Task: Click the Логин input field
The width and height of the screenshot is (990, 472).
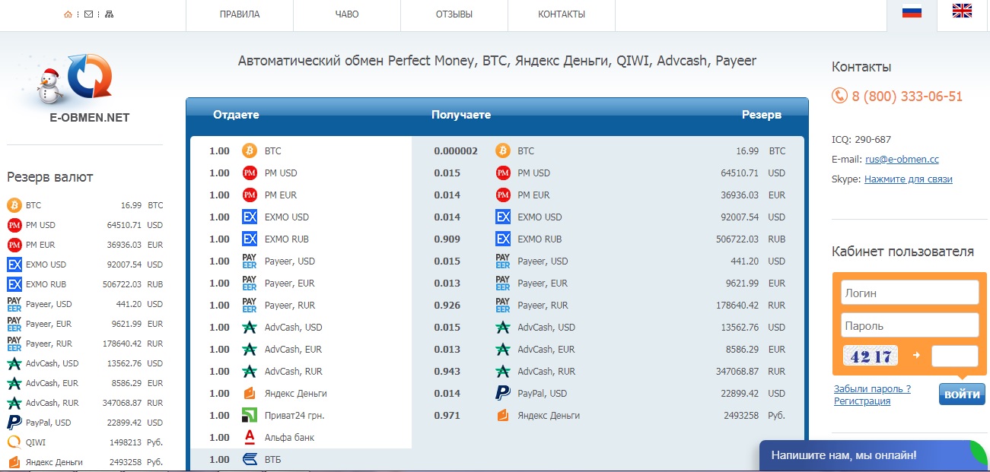Action: click(x=909, y=293)
